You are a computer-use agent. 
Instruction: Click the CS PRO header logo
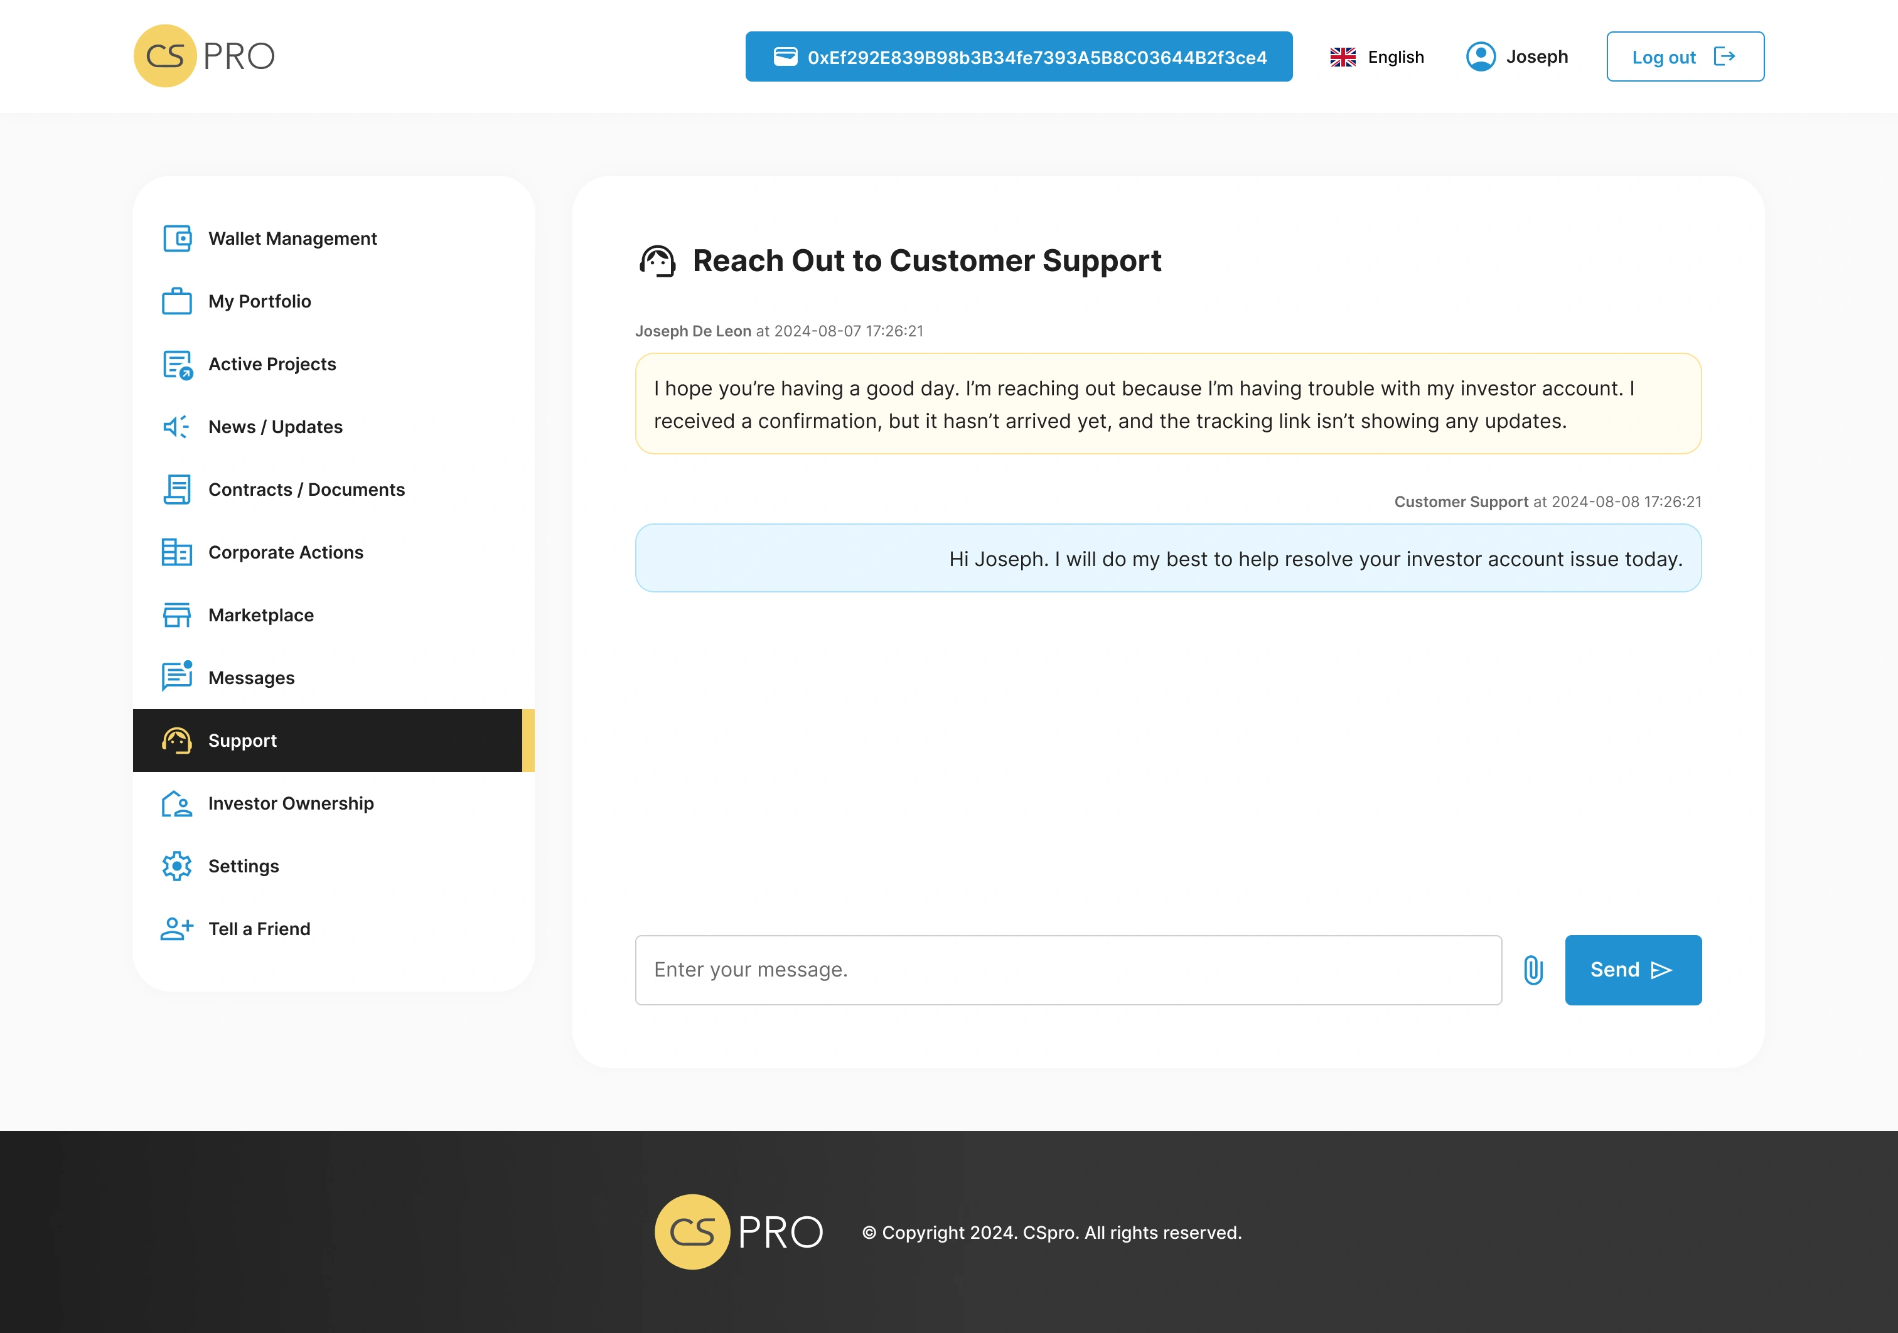click(x=204, y=56)
